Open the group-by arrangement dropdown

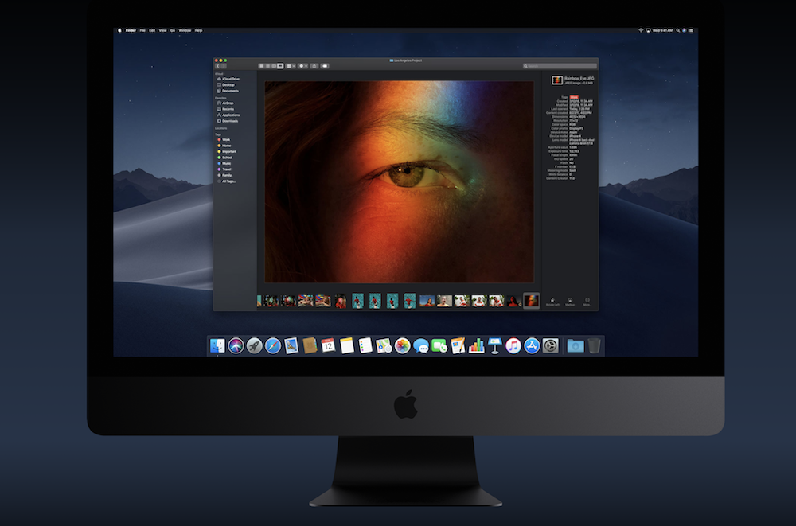tap(291, 66)
